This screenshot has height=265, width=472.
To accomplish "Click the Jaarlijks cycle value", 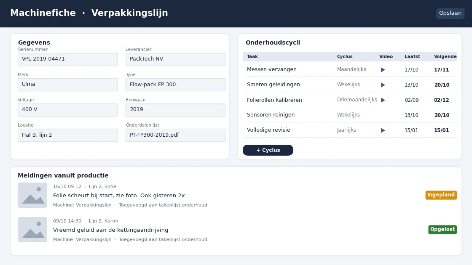I will tap(346, 130).
